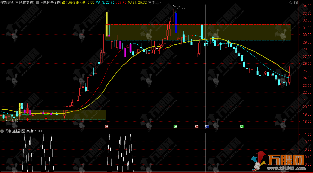Viewport: 313px width, 173px height.
Task: Click the 关注 value label in sub-chart
Action: (x=34, y=131)
